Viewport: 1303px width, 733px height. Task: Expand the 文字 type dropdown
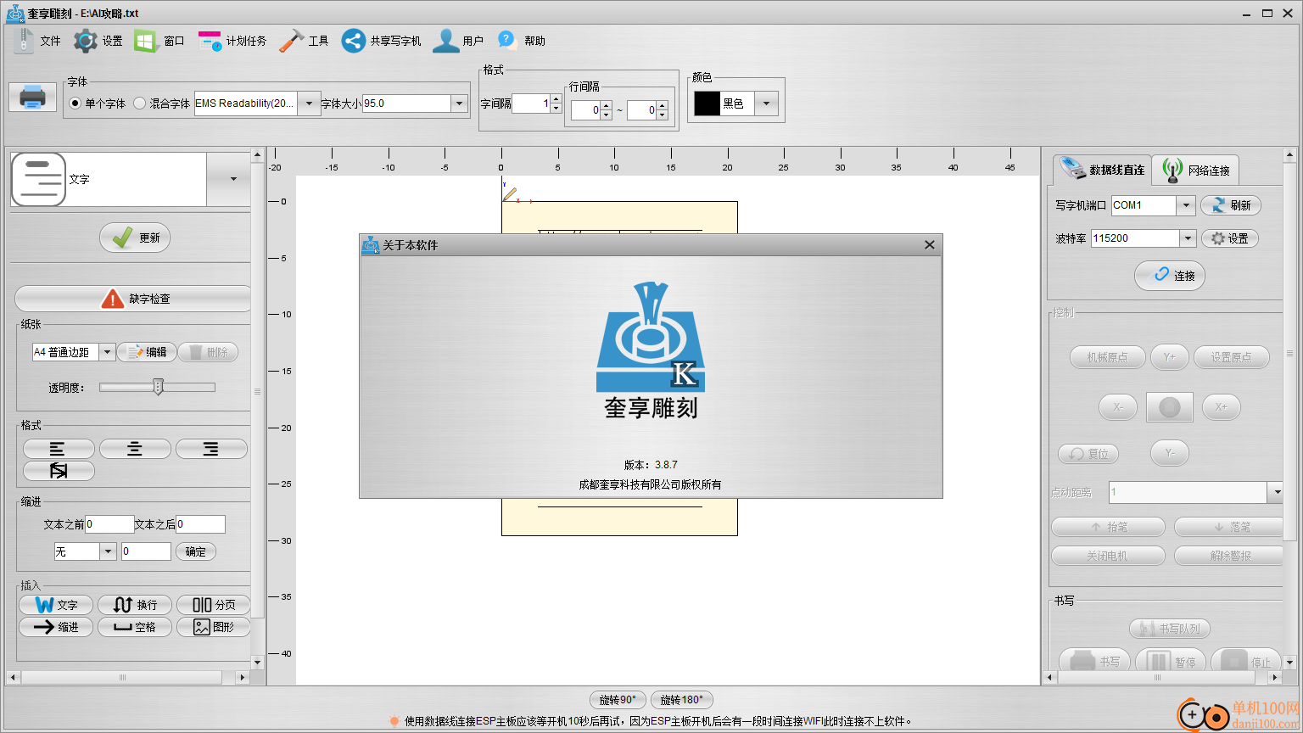(233, 179)
